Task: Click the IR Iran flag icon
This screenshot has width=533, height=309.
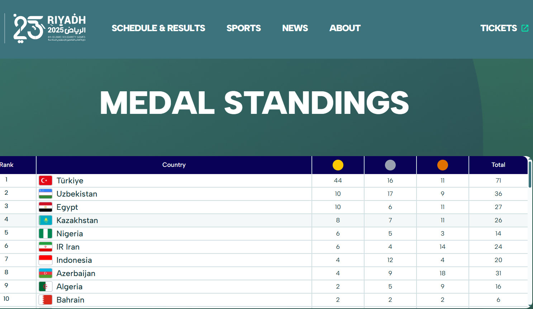Action: [46, 247]
